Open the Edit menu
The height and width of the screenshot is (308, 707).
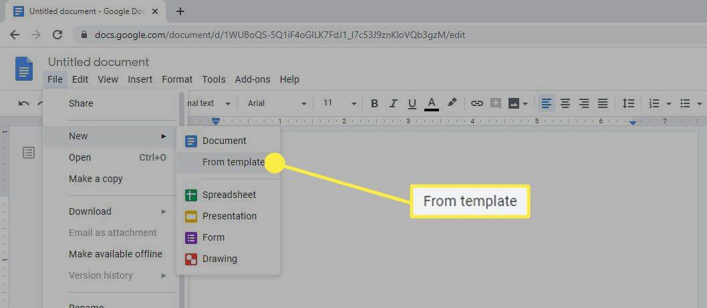point(80,79)
